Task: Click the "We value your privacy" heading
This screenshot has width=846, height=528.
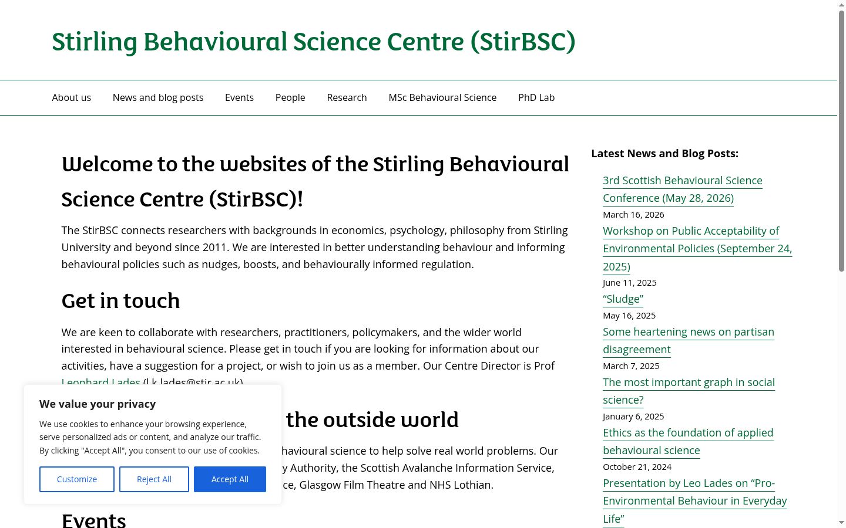Action: pos(98,404)
